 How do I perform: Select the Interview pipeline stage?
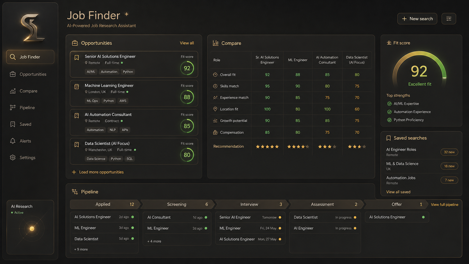coord(252,204)
